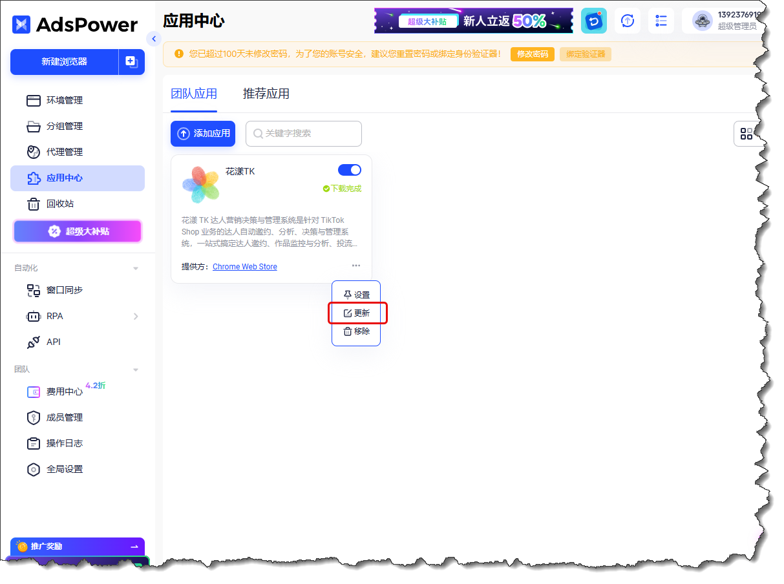Click the user avatar icon
The image size is (784, 584).
point(702,21)
